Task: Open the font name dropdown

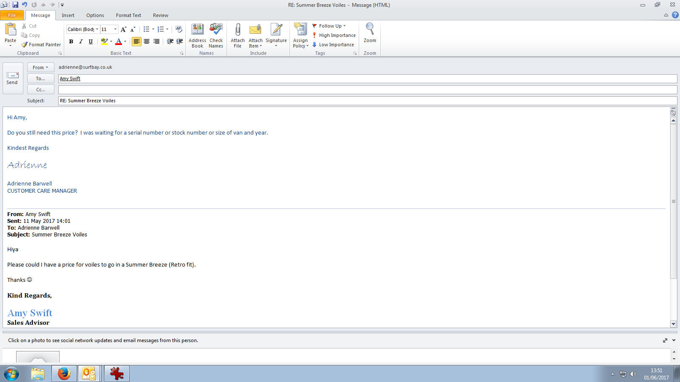Action: (97, 29)
